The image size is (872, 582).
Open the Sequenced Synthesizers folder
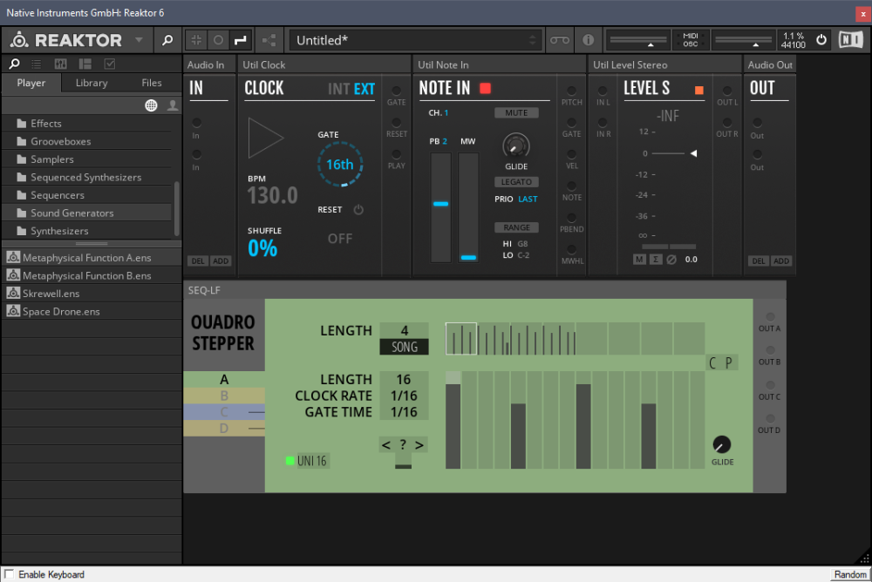87,177
